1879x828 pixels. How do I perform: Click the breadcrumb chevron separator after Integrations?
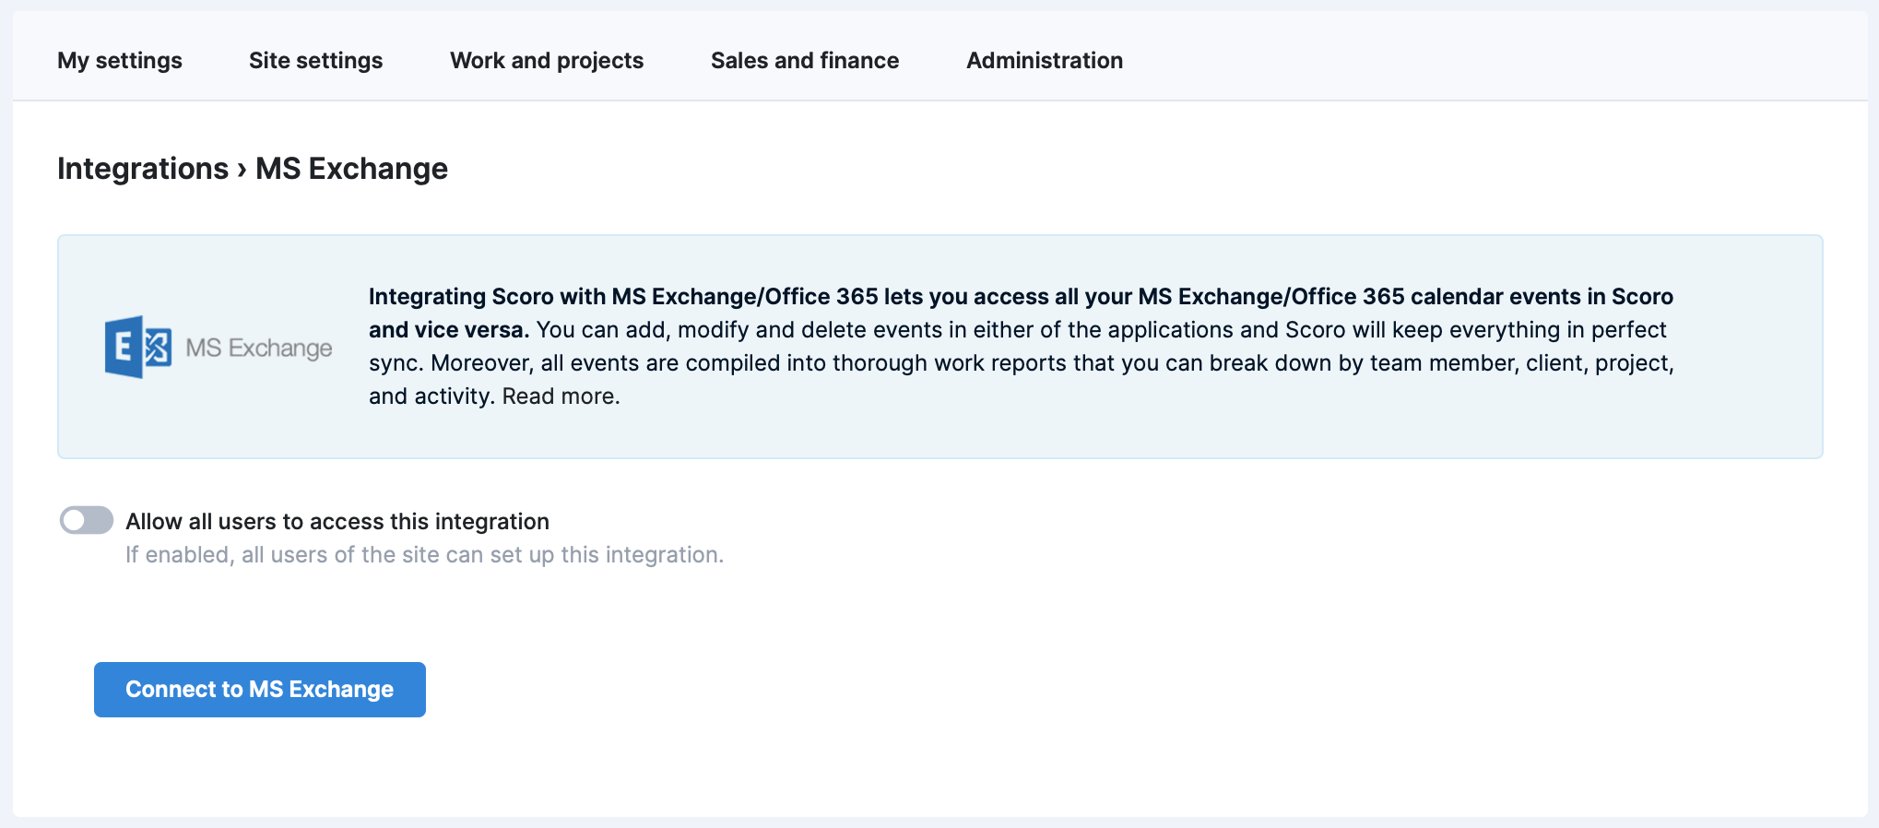point(242,170)
